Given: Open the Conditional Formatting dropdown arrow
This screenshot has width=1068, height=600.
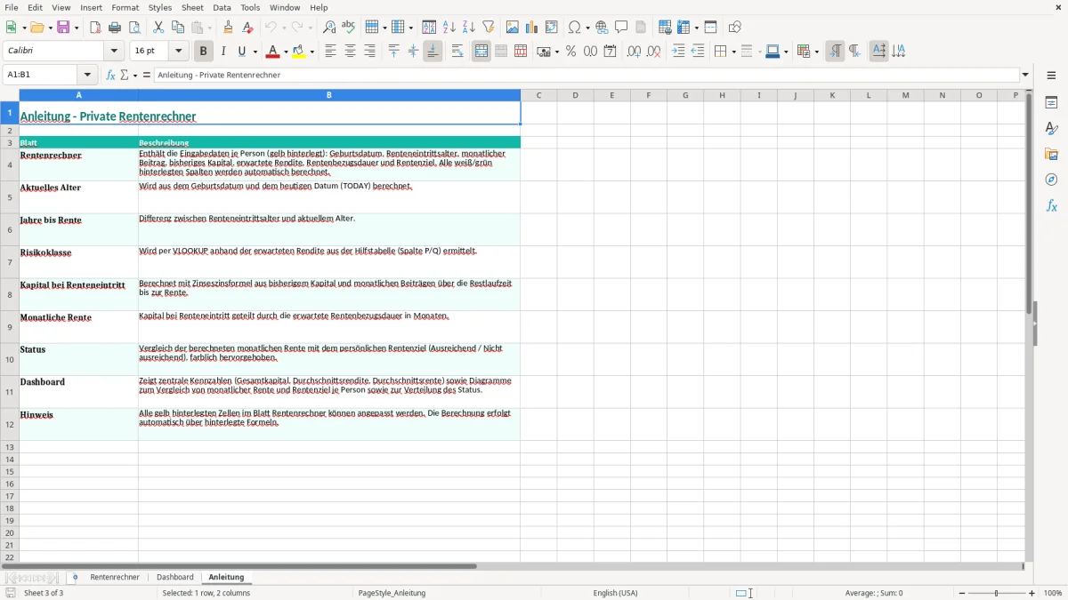Looking at the screenshot, I should [816, 52].
